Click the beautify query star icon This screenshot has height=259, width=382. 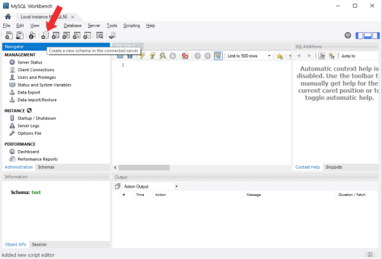click(279, 56)
